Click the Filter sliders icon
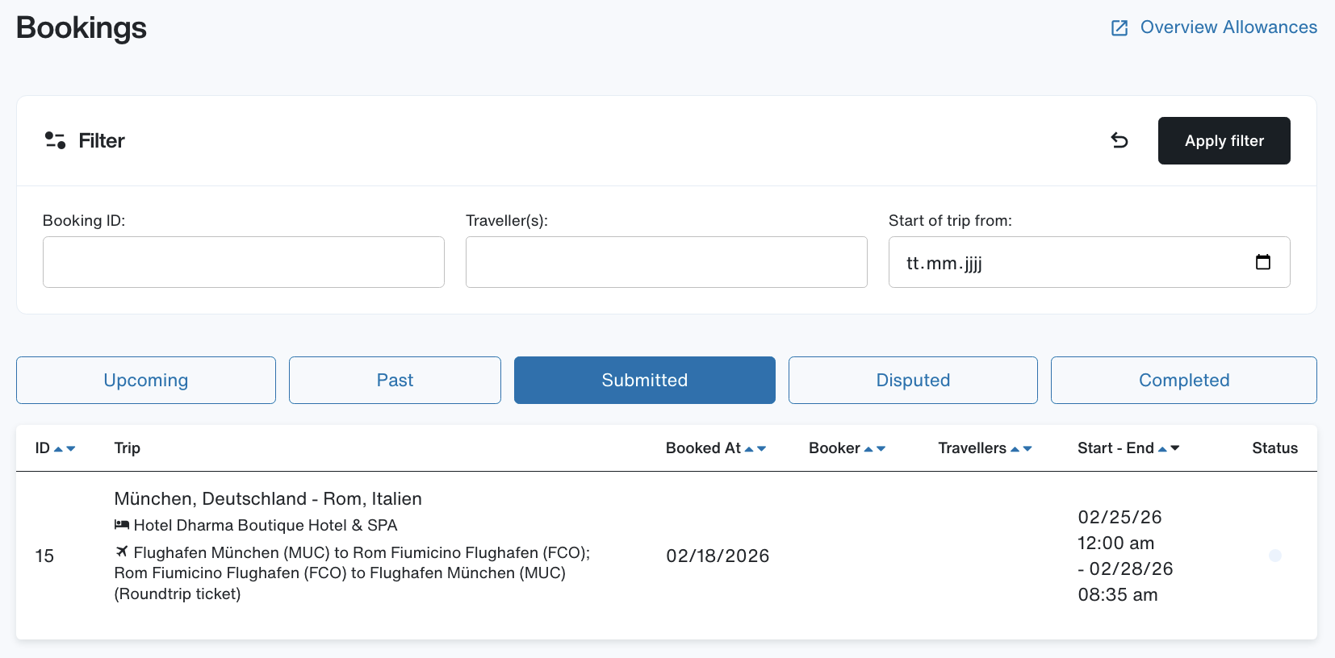 coord(55,140)
